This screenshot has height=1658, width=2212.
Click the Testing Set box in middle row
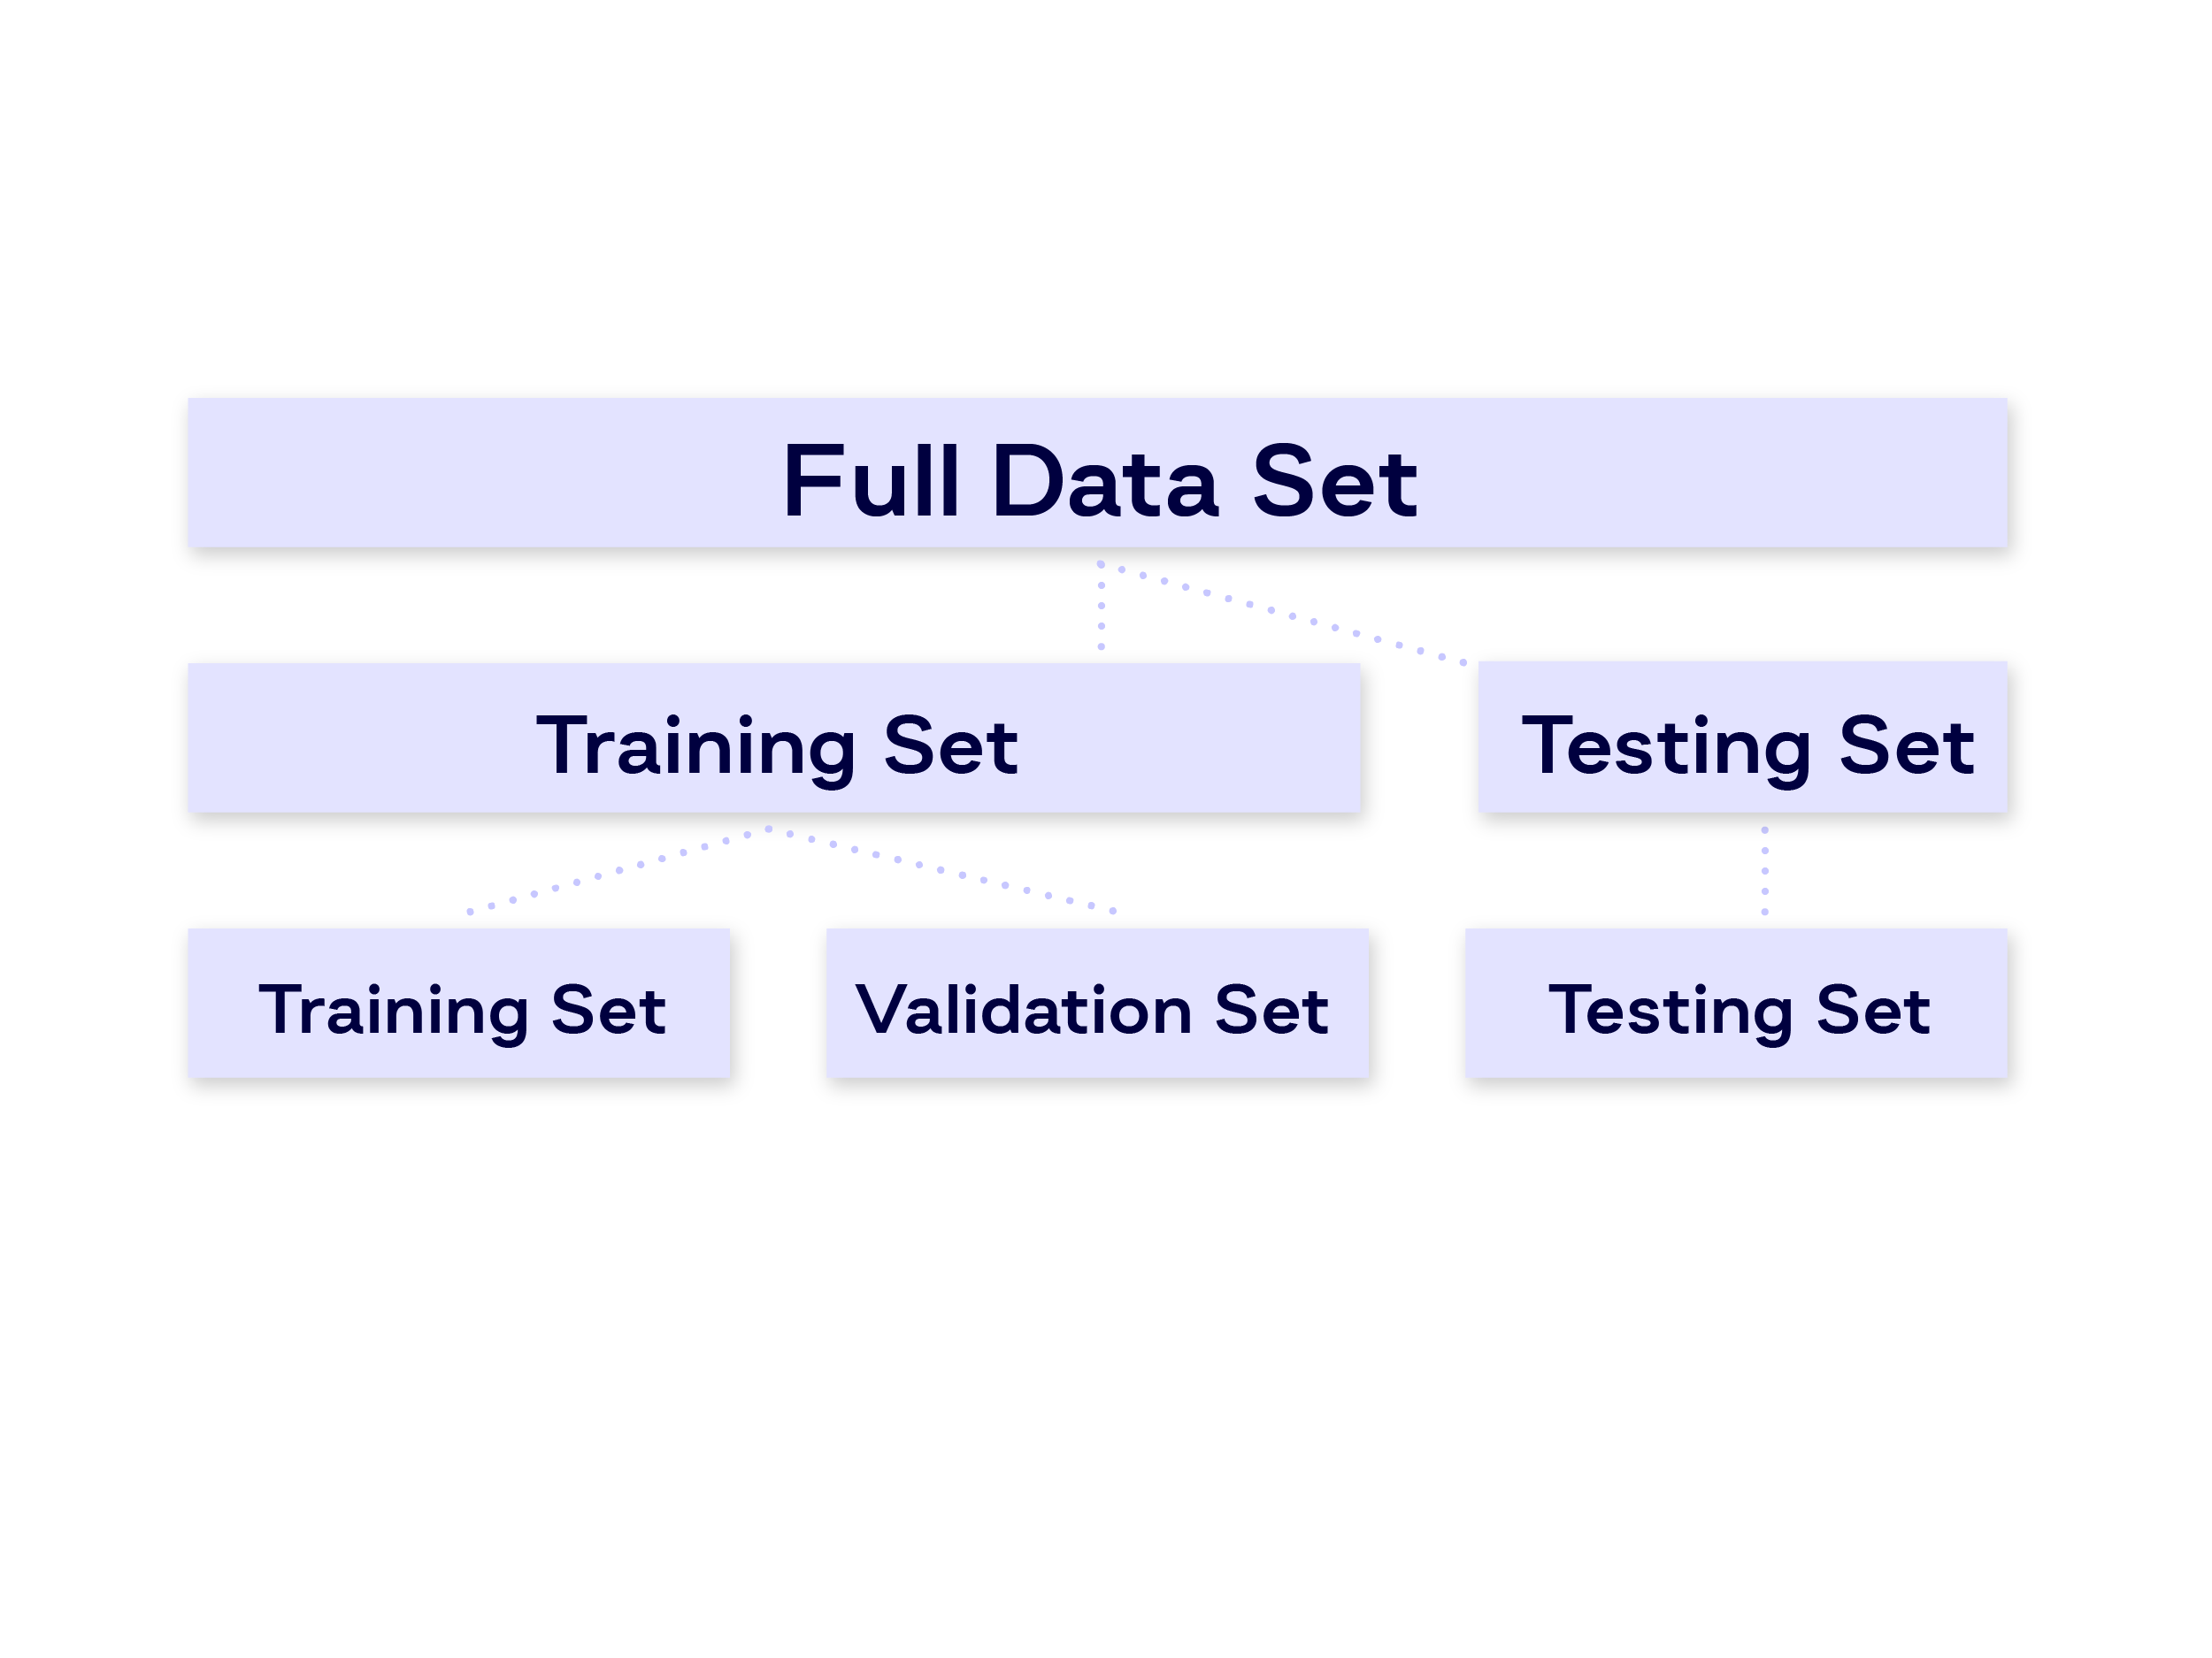click(1742, 737)
